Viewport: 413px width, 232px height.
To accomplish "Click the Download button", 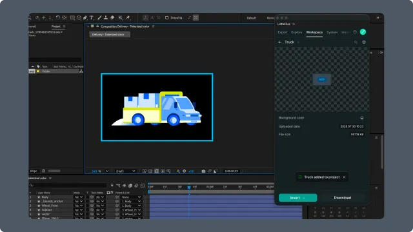I will [343, 198].
